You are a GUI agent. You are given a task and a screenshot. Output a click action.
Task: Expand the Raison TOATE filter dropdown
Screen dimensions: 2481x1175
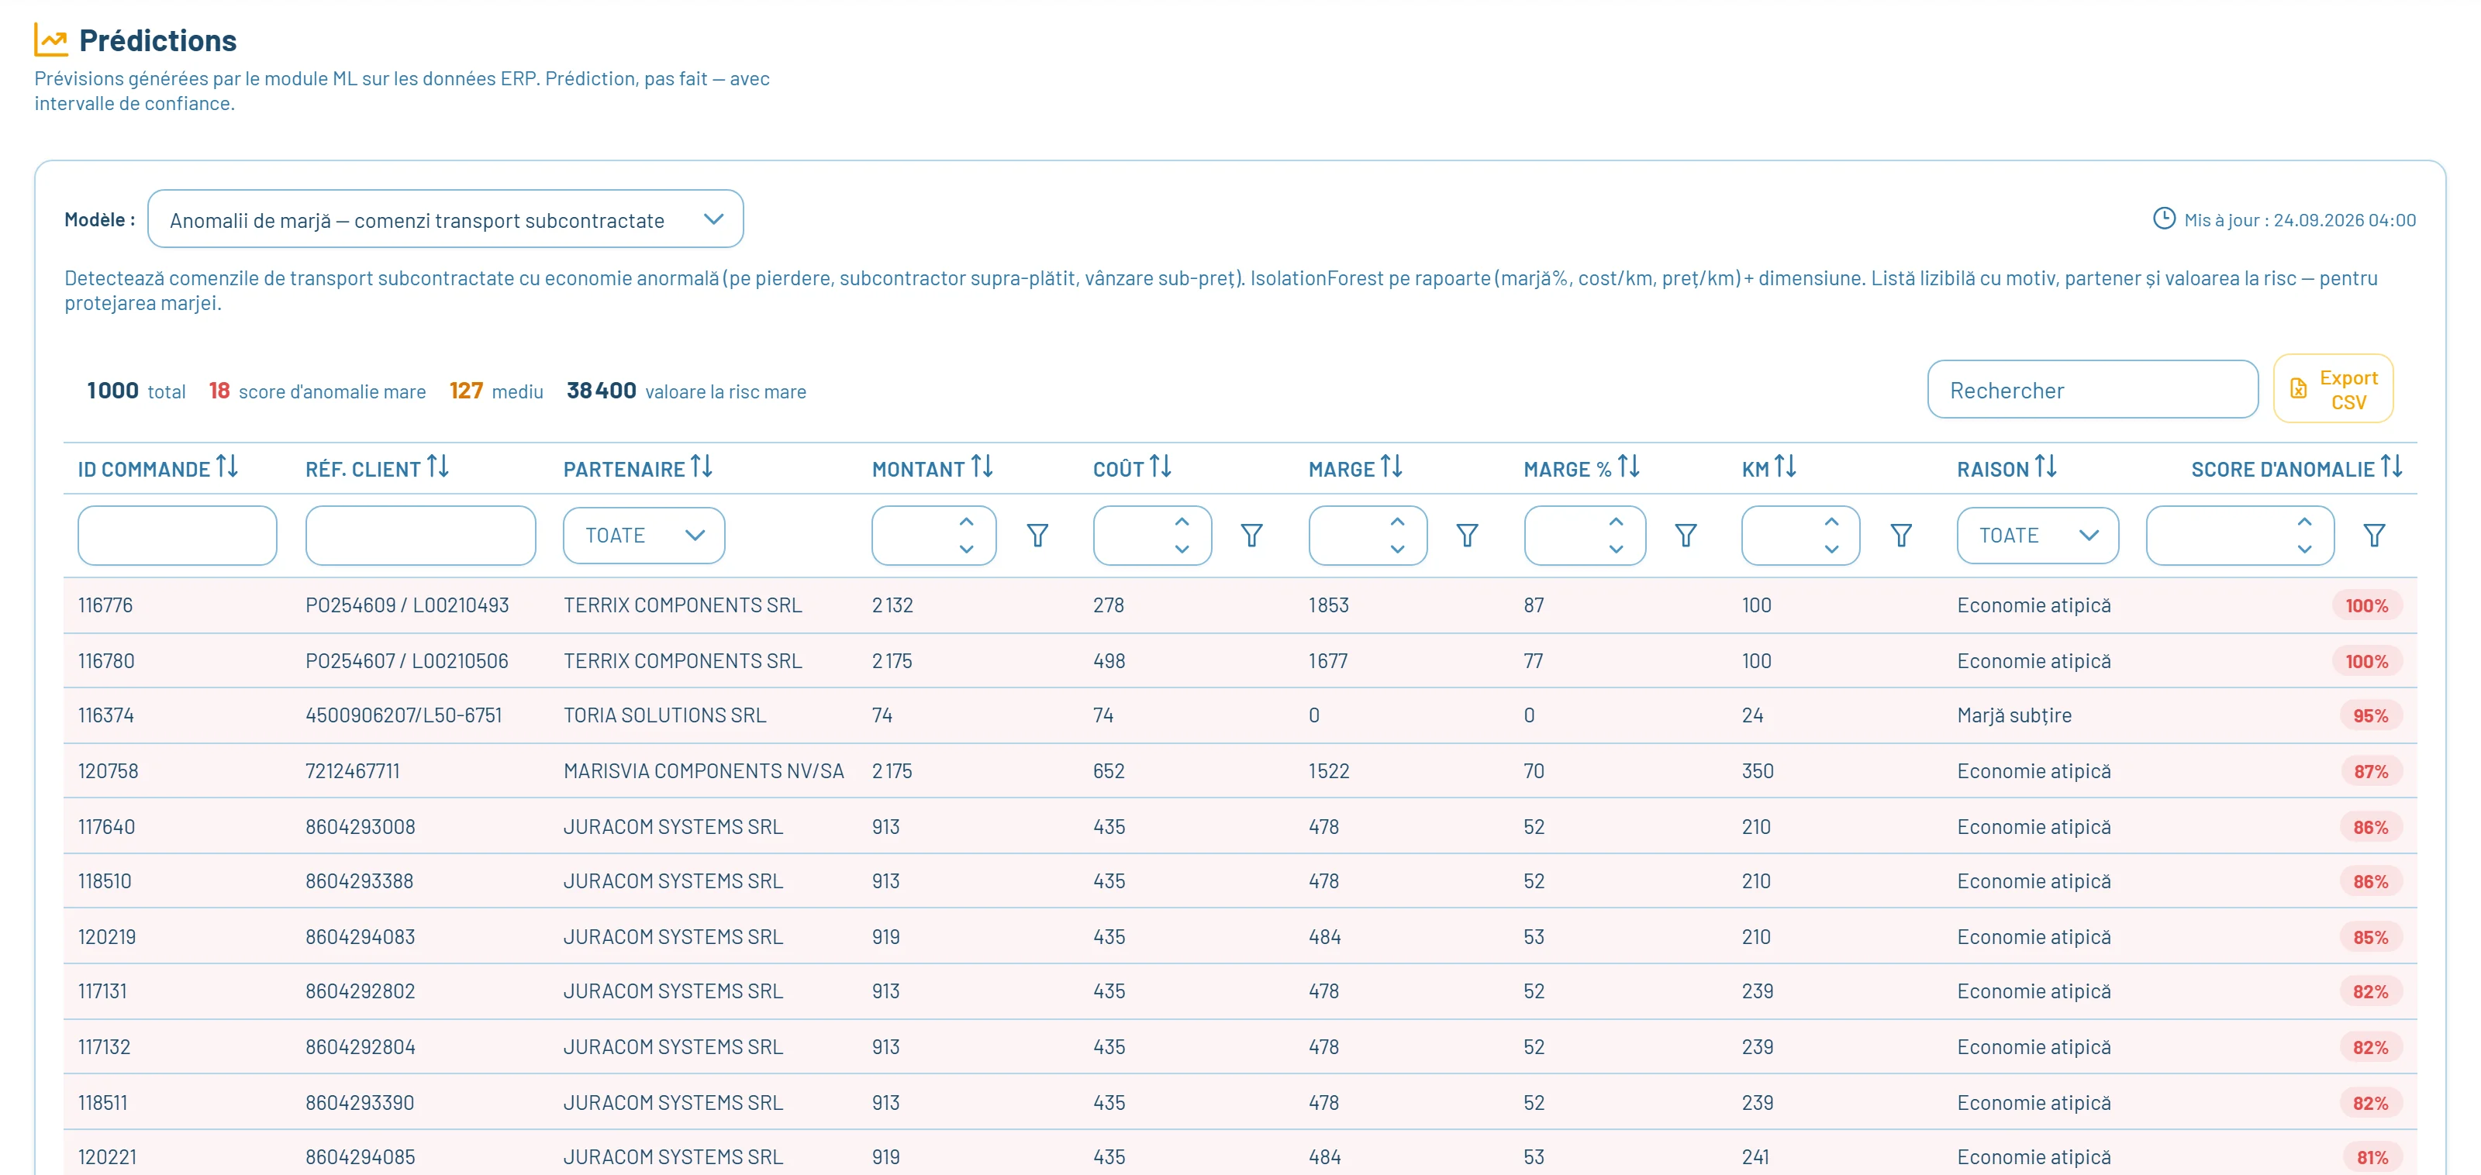click(2037, 536)
